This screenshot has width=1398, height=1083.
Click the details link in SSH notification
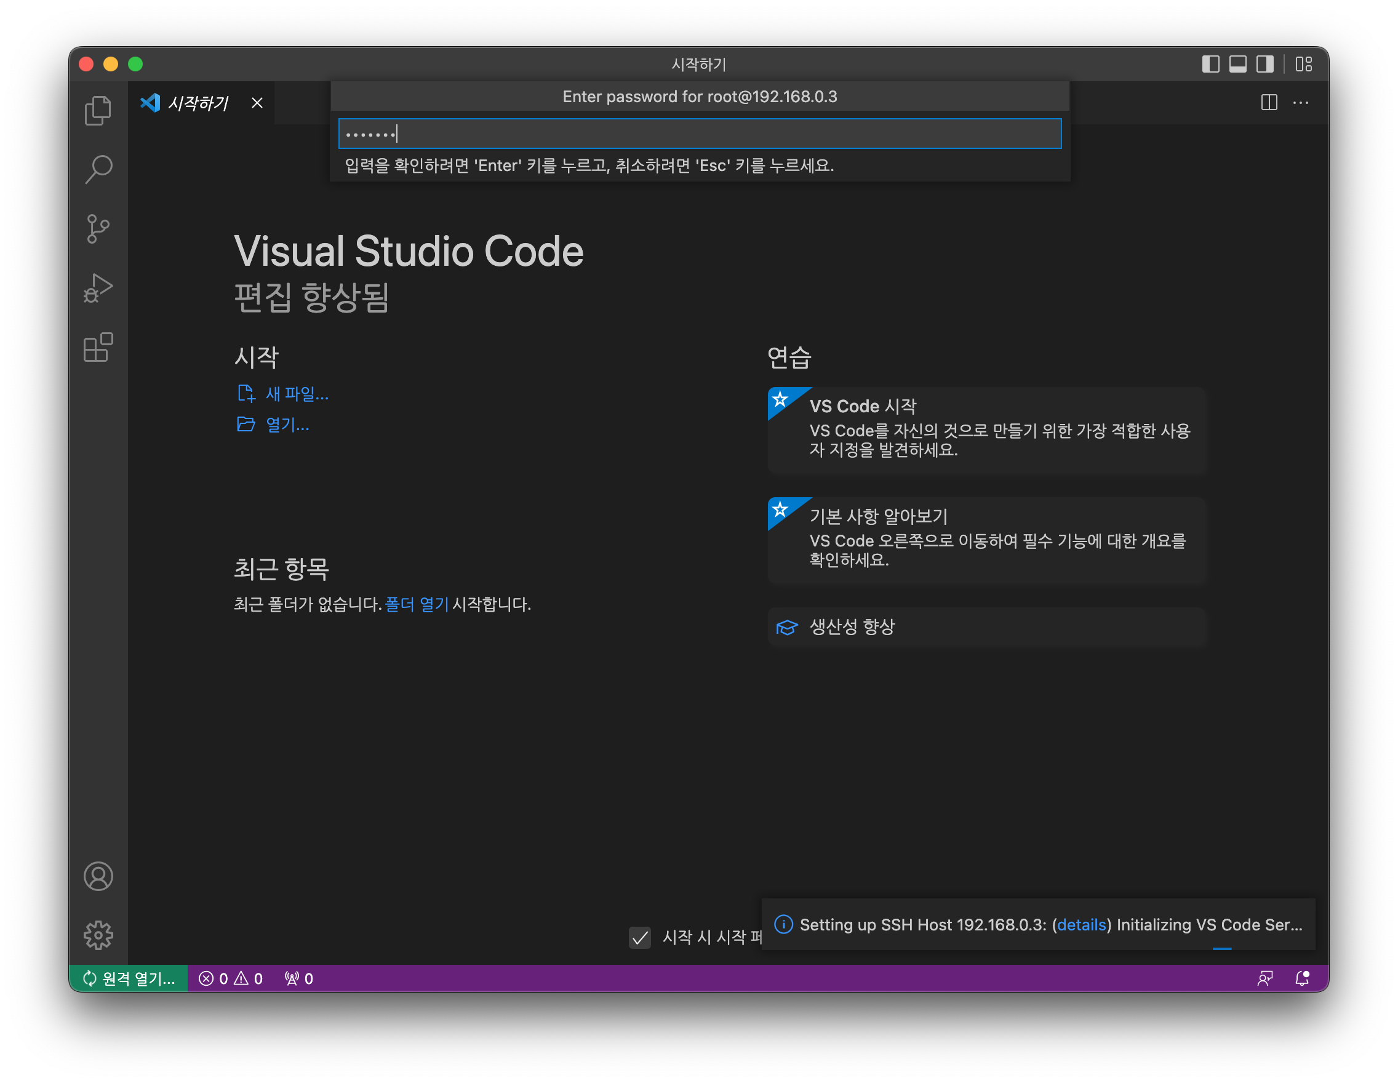tap(1081, 924)
